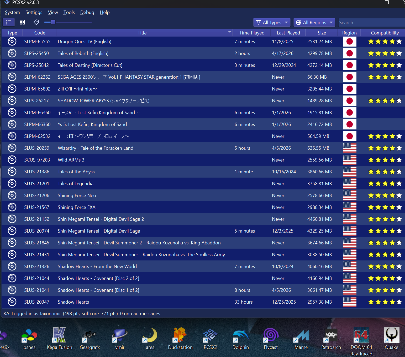Select Shadow Hearts - From the New World
The height and width of the screenshot is (357, 405).
click(x=97, y=267)
